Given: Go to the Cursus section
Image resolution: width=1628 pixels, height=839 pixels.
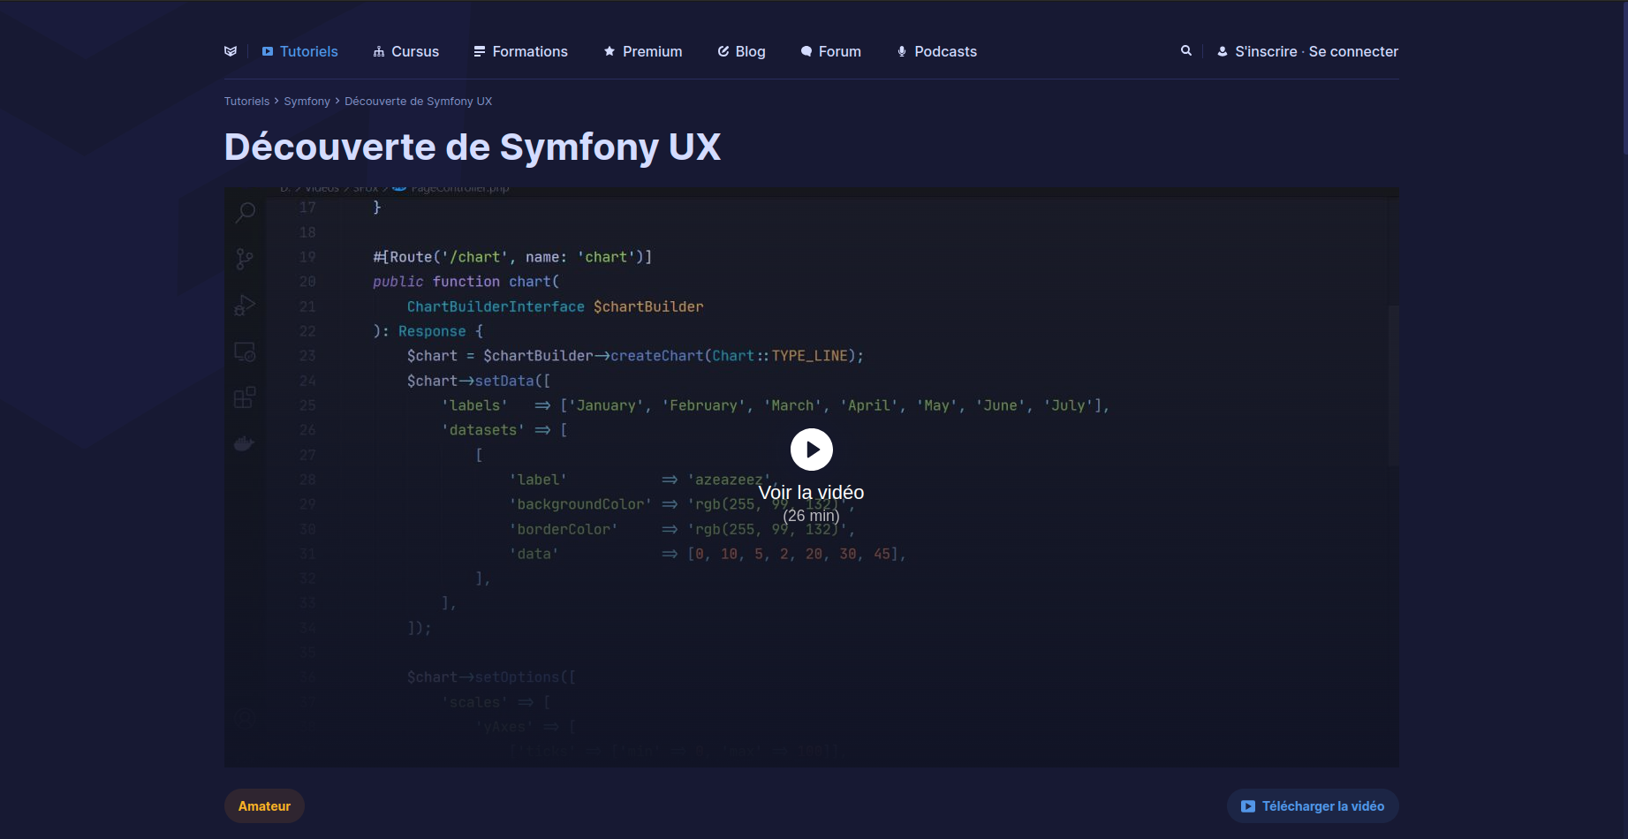Looking at the screenshot, I should (405, 51).
